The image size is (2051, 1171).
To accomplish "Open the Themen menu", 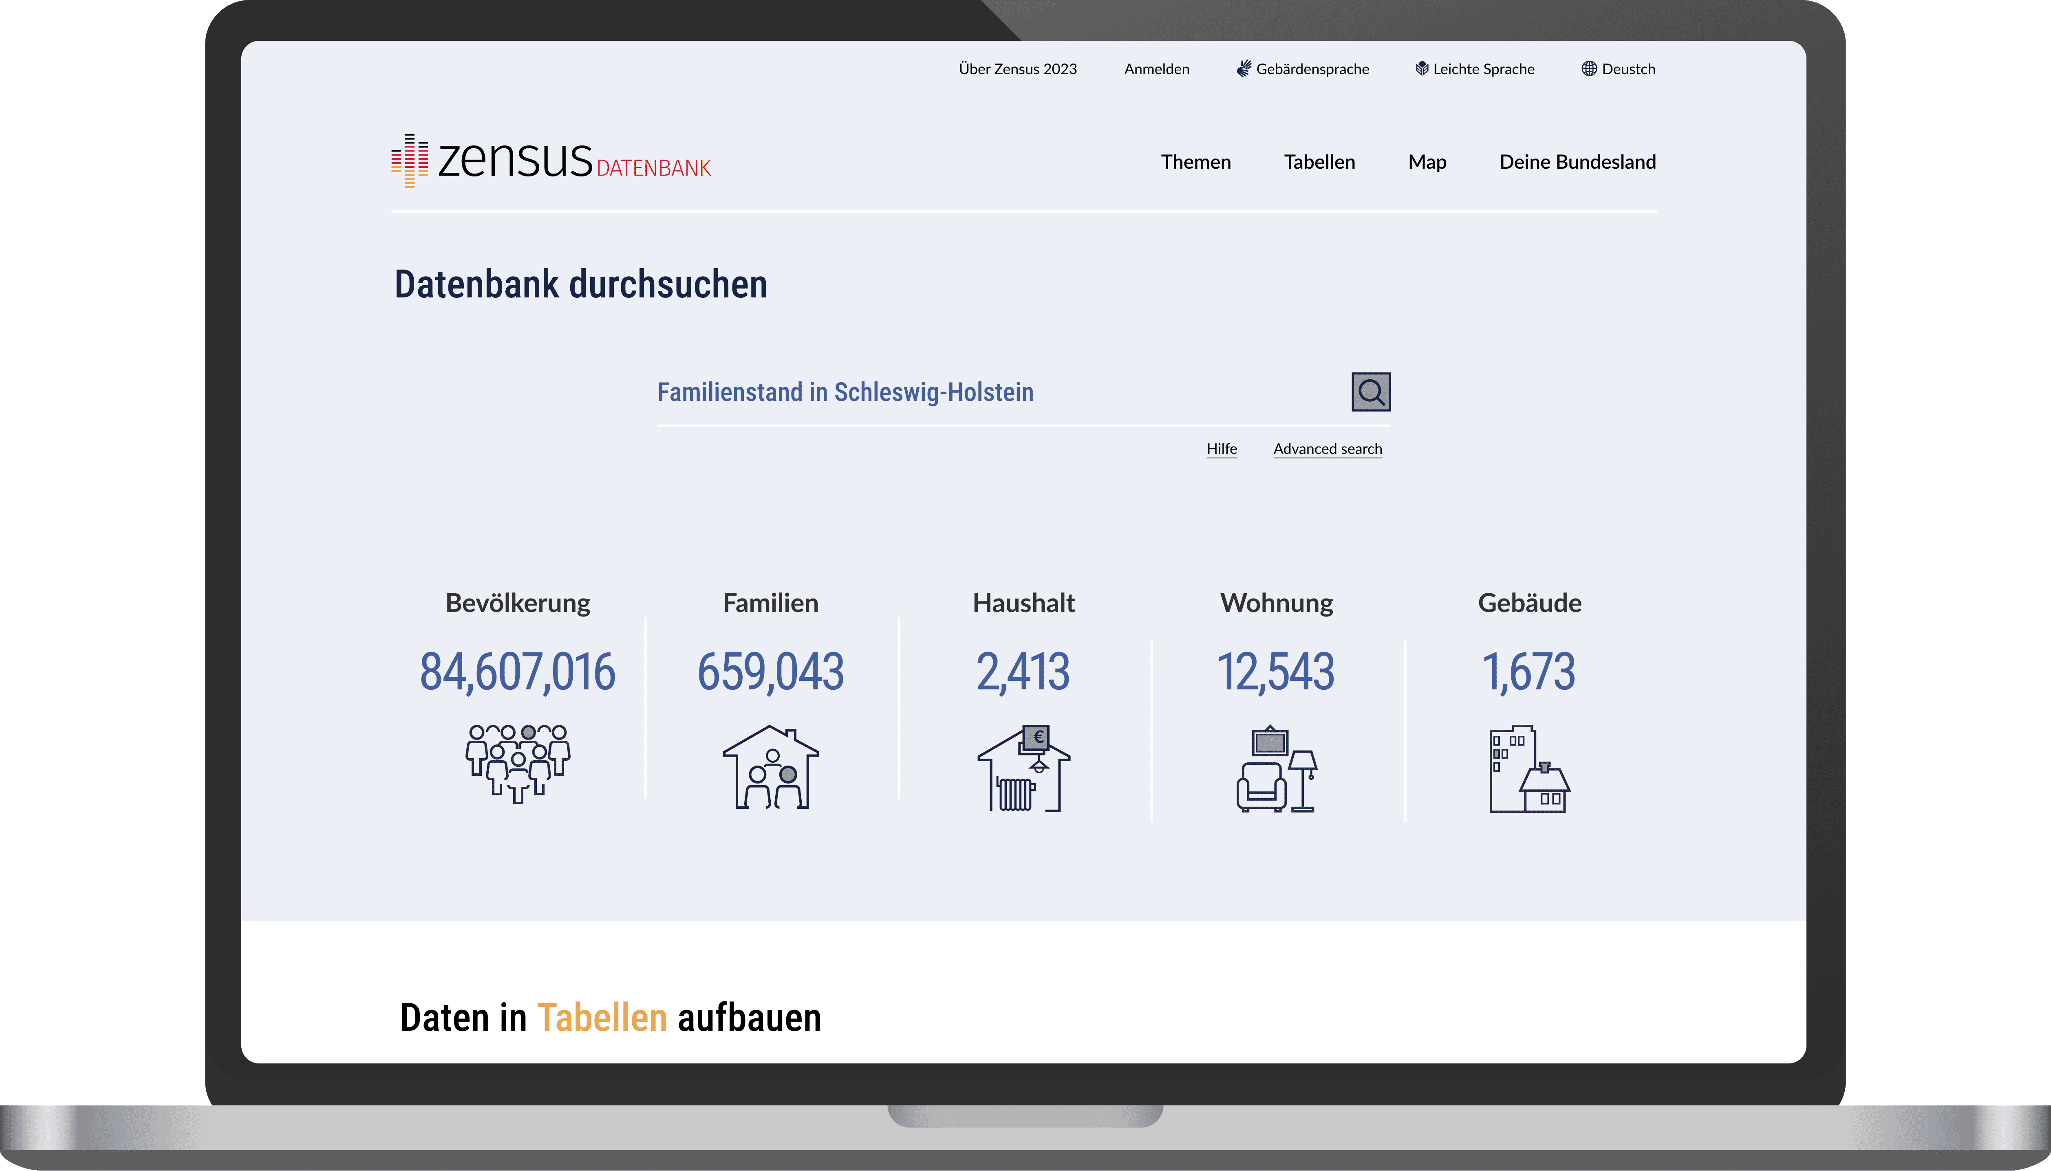I will (x=1195, y=162).
